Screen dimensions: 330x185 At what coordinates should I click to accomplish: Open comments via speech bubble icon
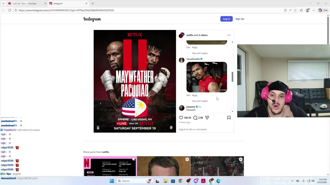tap(195, 118)
